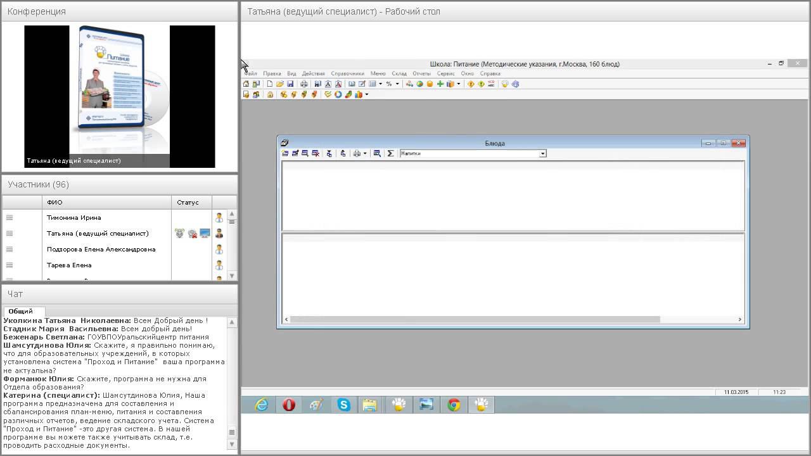
Task: Click the chat scroll up arrow
Action: pos(232,322)
